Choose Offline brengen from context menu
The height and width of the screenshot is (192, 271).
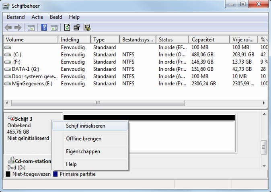coord(90,138)
